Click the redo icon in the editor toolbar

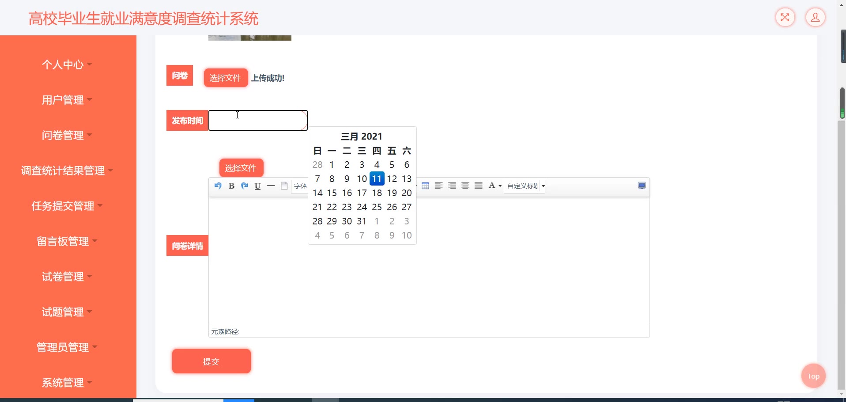click(245, 186)
